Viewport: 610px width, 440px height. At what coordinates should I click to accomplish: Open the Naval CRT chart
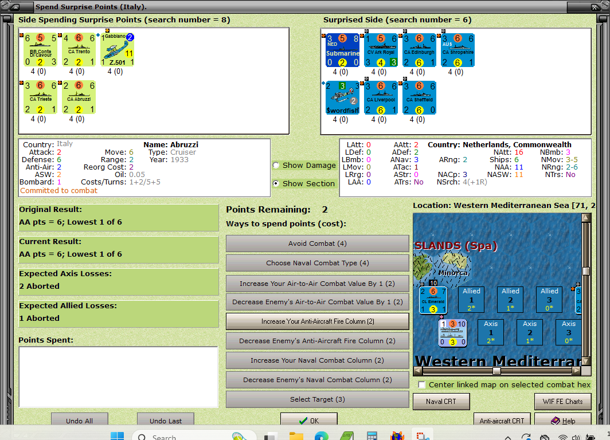coord(441,402)
